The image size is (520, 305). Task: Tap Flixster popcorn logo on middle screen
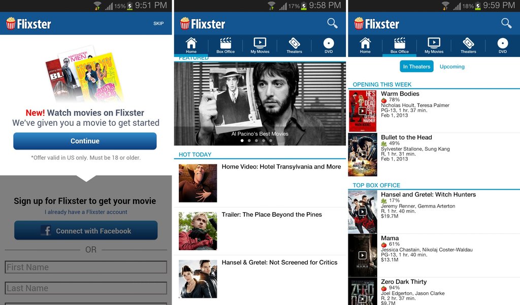[185, 23]
